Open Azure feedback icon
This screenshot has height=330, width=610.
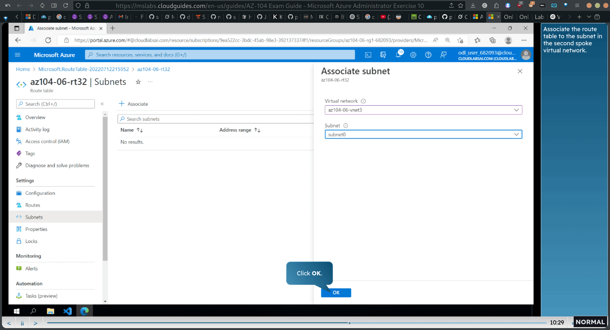(443, 55)
